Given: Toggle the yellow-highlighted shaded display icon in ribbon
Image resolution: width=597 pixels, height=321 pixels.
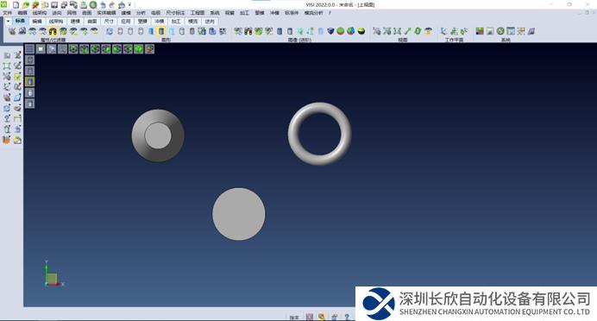Looking at the screenshot, I should point(161,31).
